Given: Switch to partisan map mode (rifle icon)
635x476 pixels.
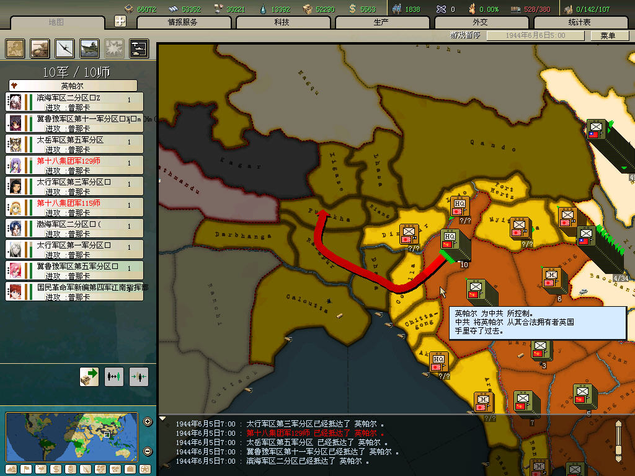Looking at the screenshot, I should point(86,470).
